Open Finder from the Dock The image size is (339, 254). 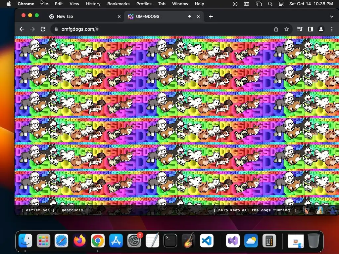(25, 241)
